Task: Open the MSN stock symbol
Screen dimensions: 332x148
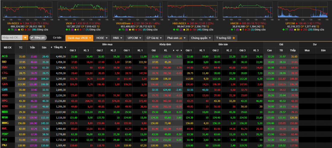Action: 5,117
